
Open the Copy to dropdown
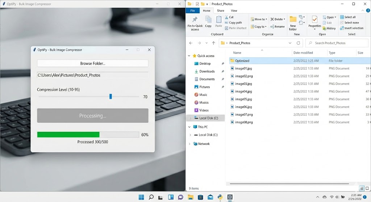[259, 27]
